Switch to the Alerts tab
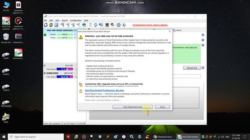The height and width of the screenshot is (140, 250). [177, 30]
